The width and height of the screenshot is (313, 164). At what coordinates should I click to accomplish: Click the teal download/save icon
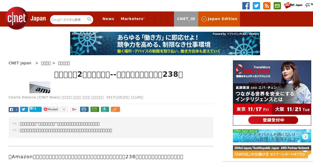105,109
